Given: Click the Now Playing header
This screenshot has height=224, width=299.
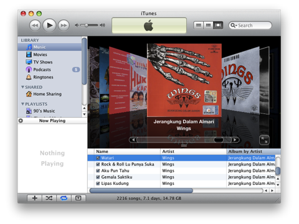Looking at the screenshot, I should point(52,121).
